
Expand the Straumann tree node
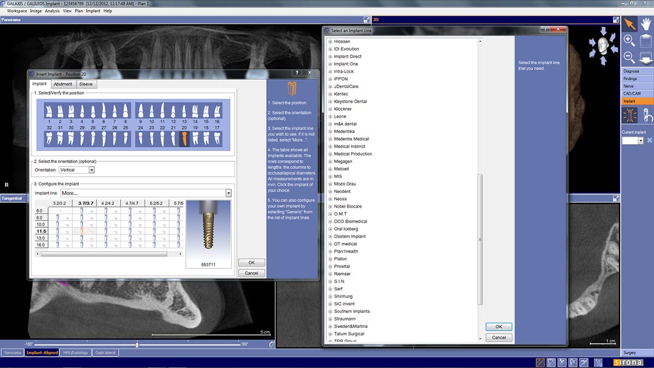(x=330, y=319)
